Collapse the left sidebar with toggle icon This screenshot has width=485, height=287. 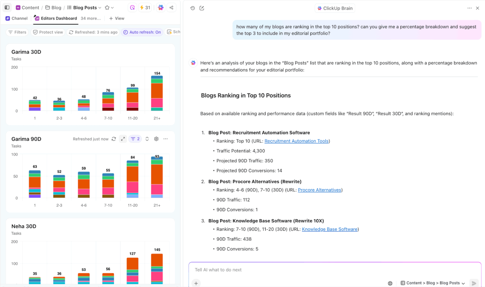(x=7, y=7)
